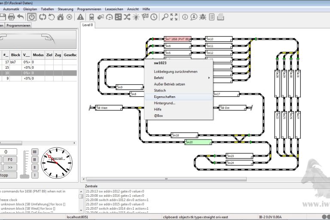This screenshot has height=220, width=330.
Task: Select loco row number 15
Action: click(38, 67)
